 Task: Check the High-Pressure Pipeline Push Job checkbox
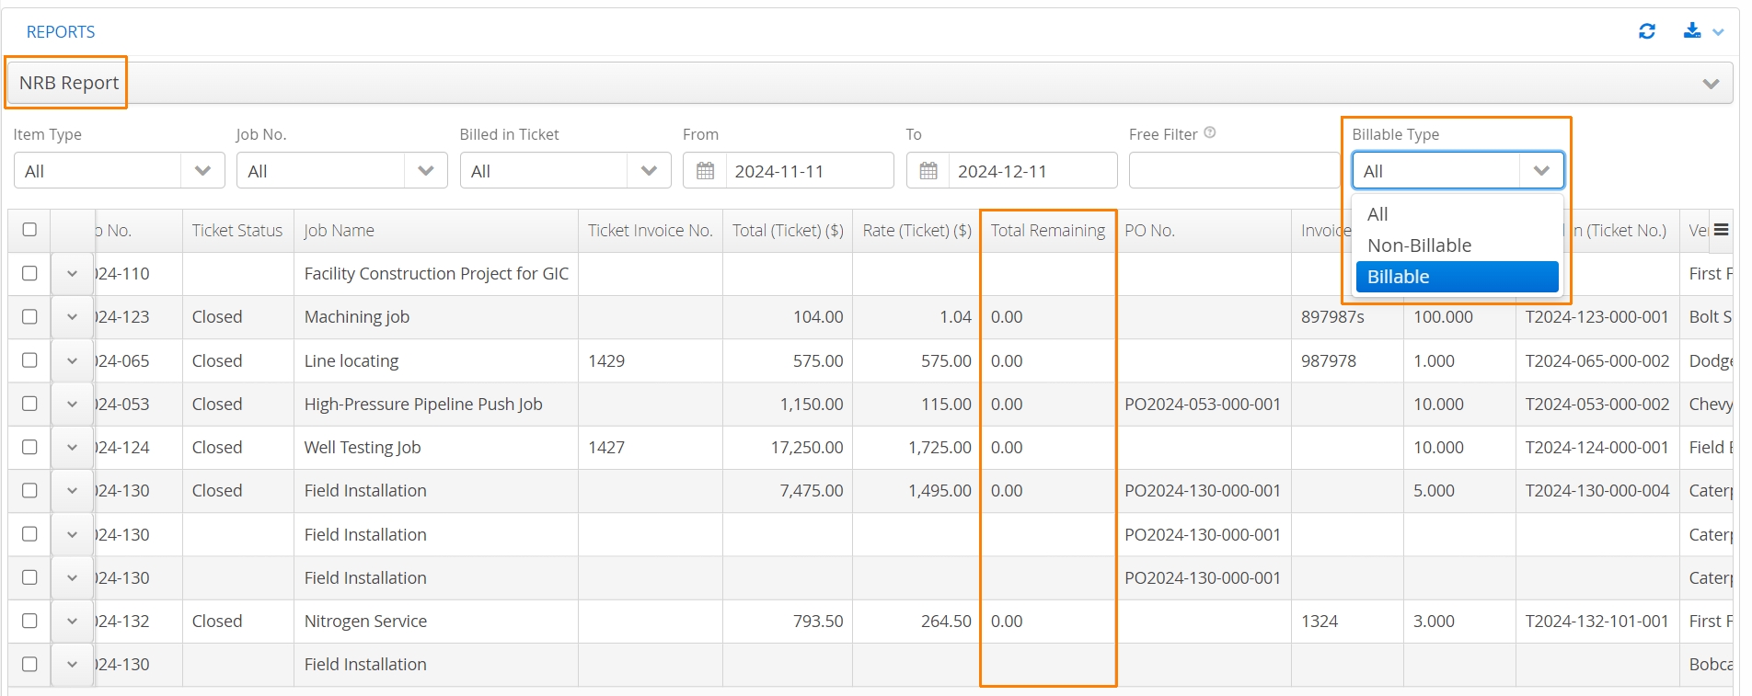point(29,404)
